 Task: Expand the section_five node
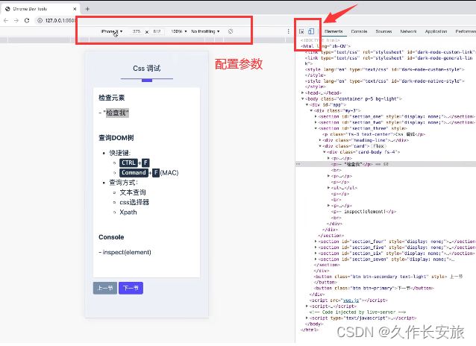316,248
